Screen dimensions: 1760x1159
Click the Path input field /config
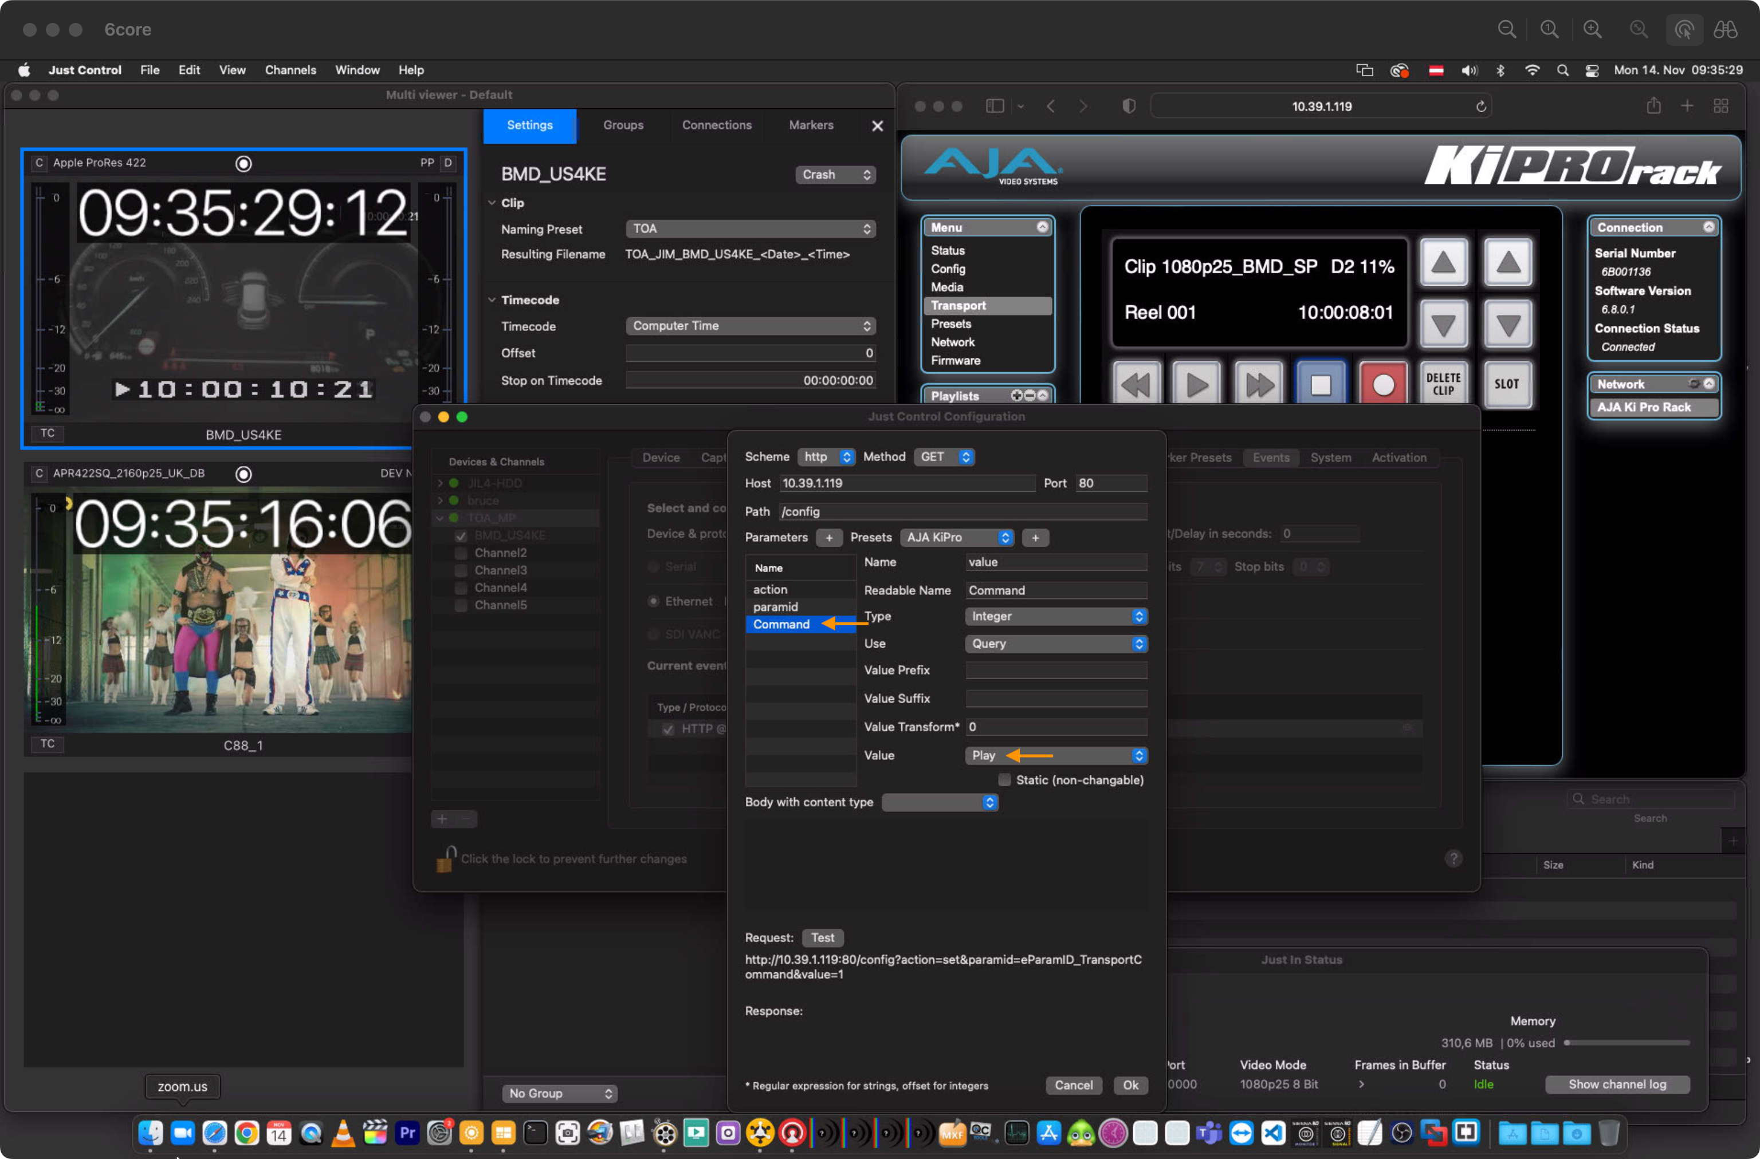click(963, 511)
